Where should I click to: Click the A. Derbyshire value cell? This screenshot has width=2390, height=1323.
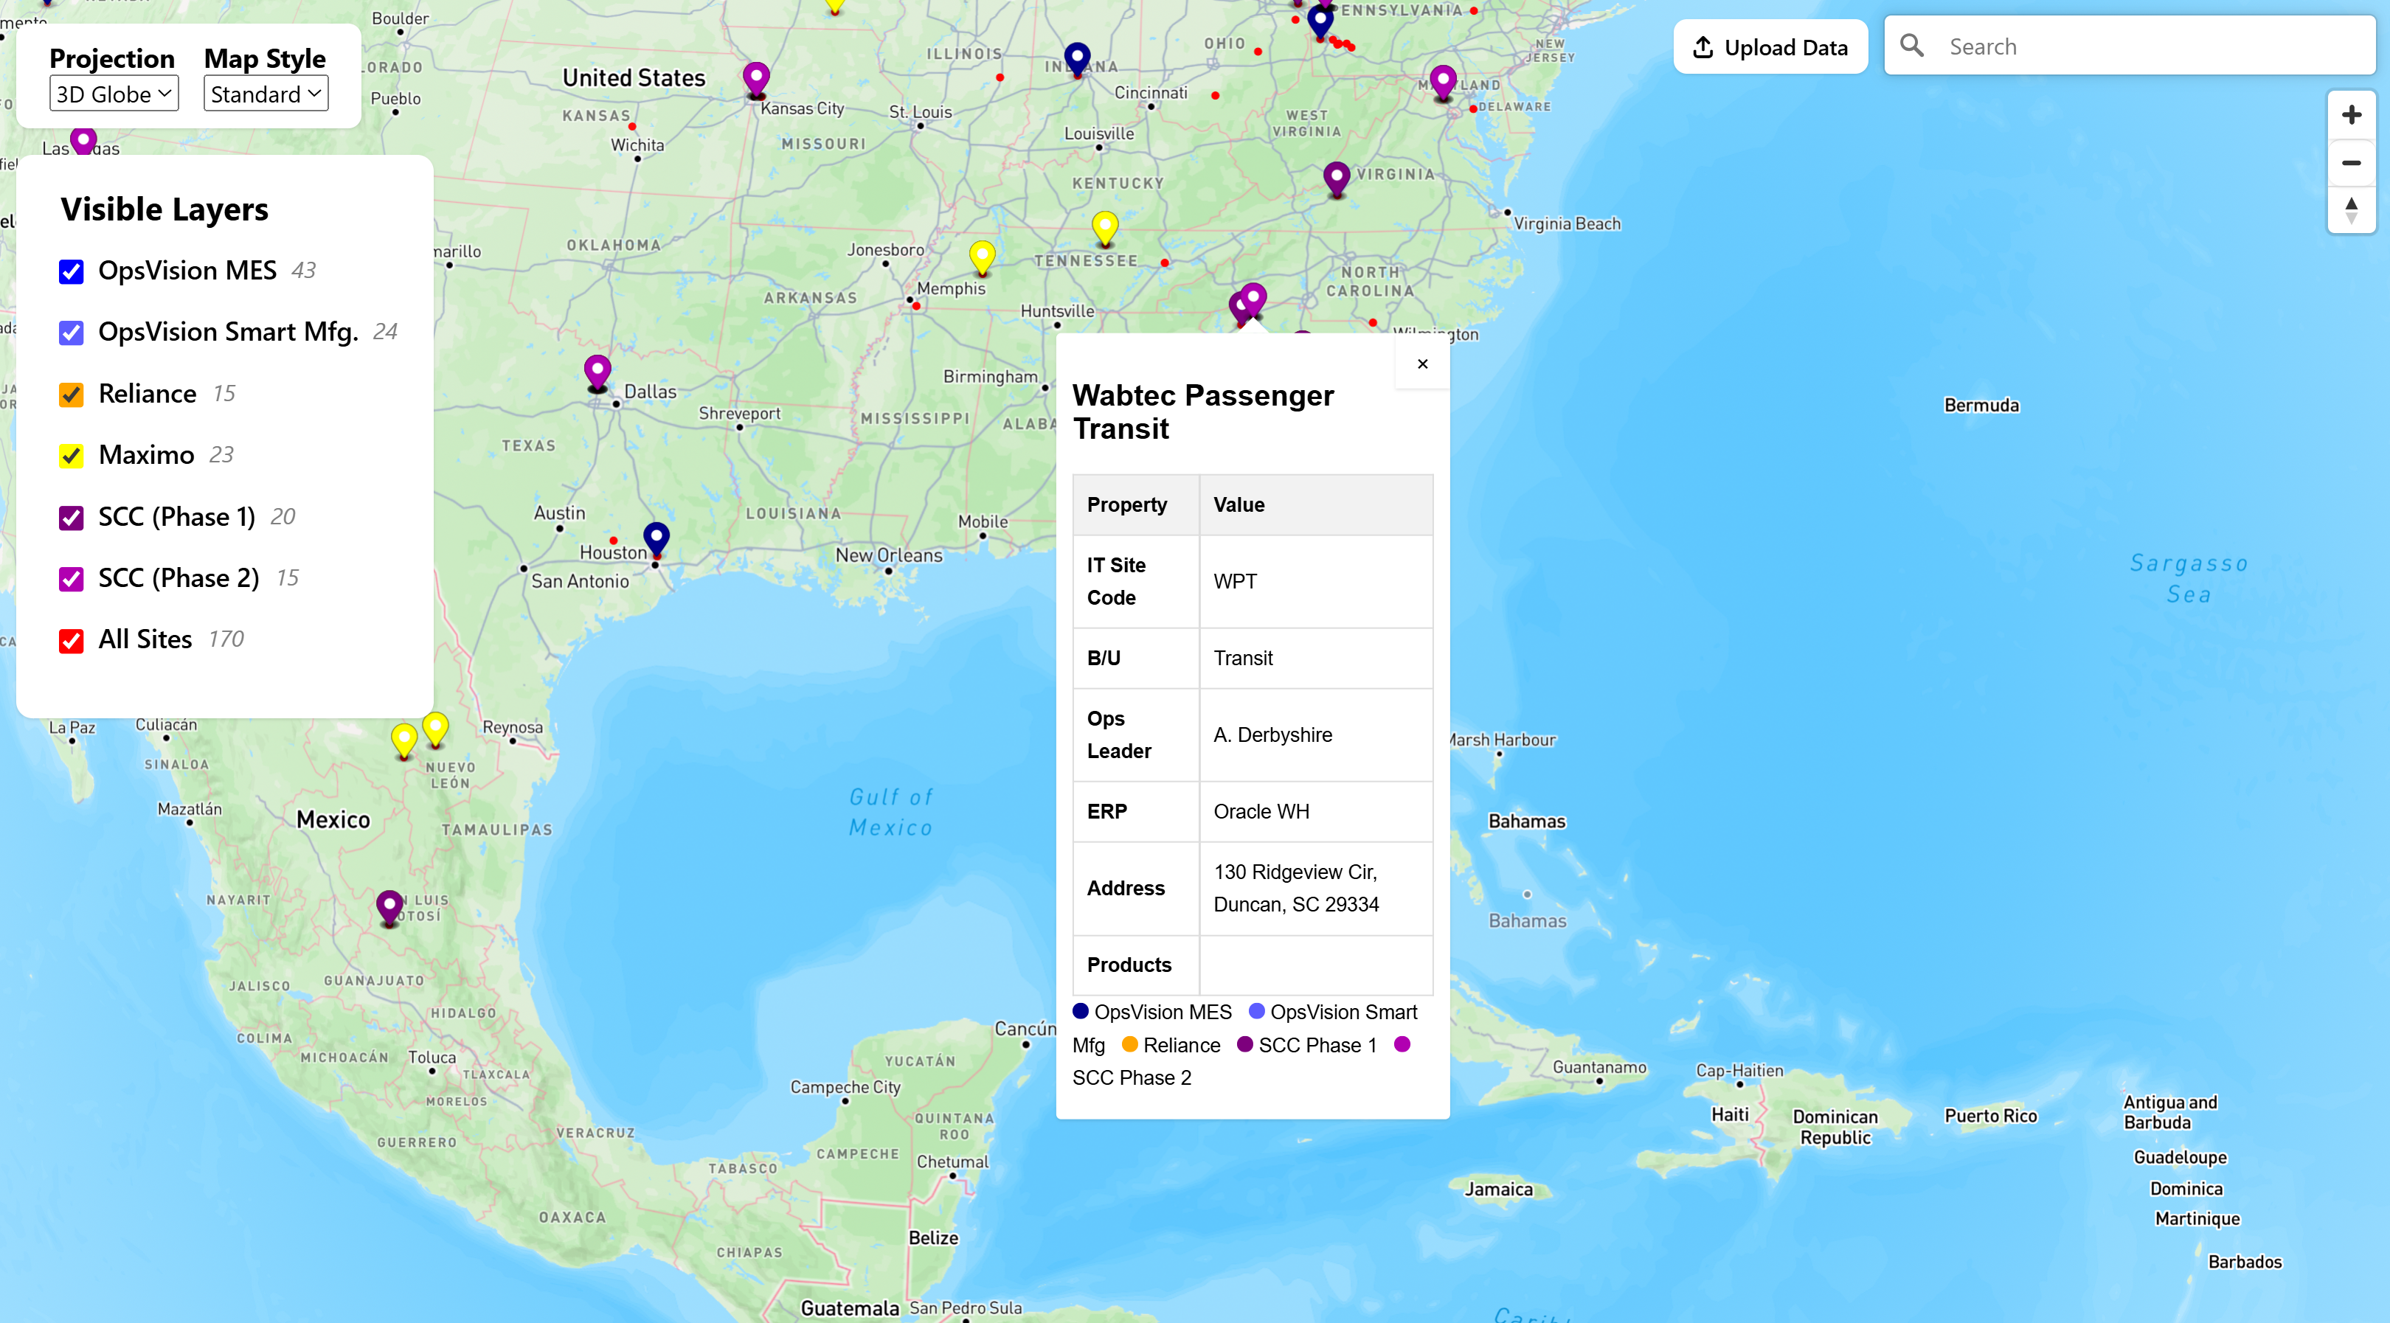1316,735
